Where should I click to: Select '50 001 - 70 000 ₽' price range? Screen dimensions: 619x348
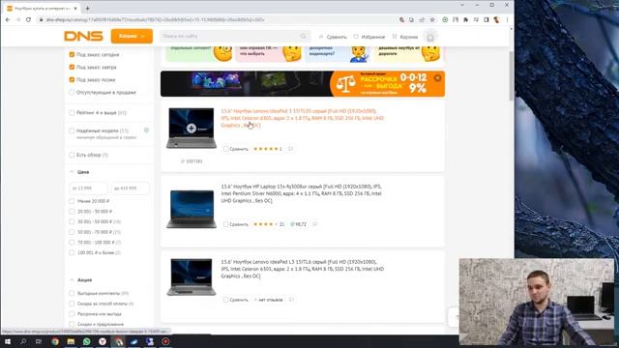72,232
